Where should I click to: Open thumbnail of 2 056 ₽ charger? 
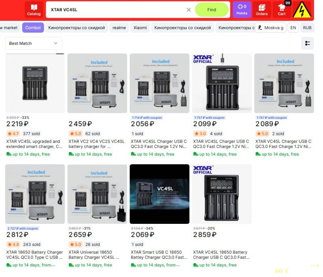159,83
